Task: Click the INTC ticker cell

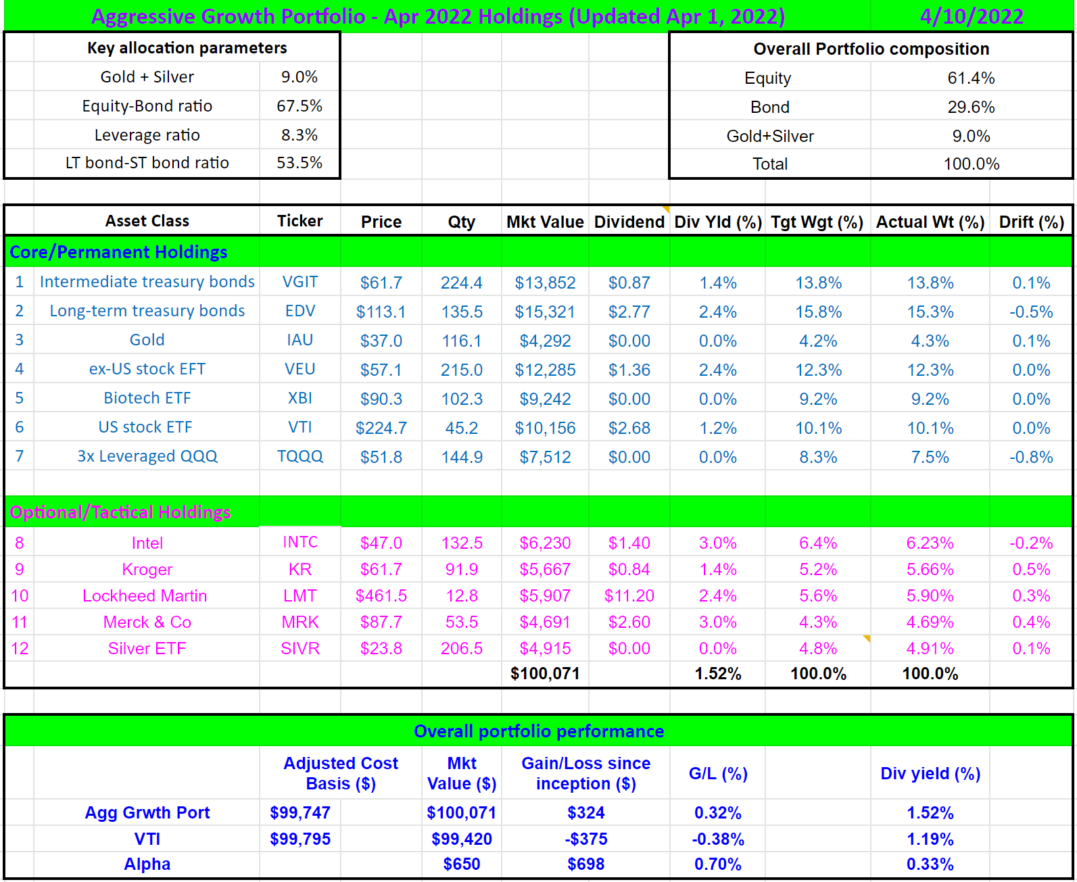Action: pyautogui.click(x=300, y=542)
